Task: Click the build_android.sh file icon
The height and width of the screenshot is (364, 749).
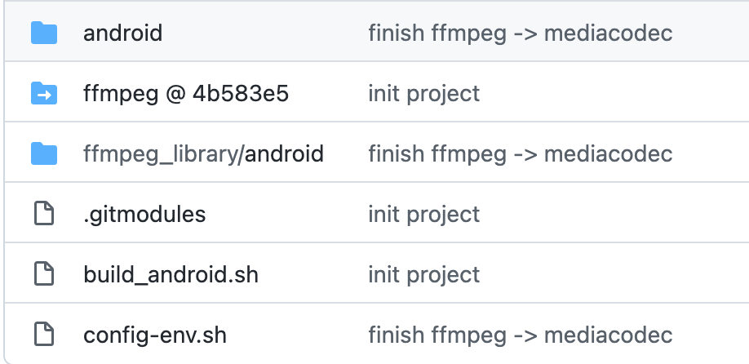Action: click(x=42, y=274)
